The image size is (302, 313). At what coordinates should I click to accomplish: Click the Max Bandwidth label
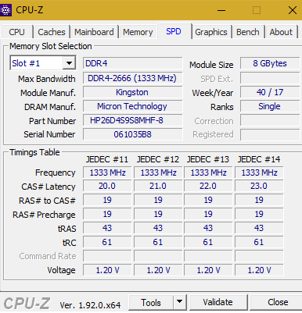(x=47, y=79)
